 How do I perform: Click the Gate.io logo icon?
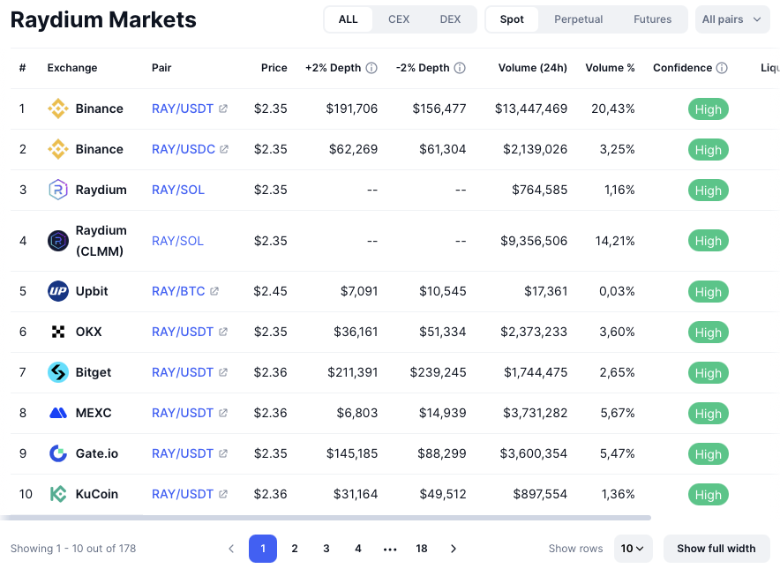(57, 453)
